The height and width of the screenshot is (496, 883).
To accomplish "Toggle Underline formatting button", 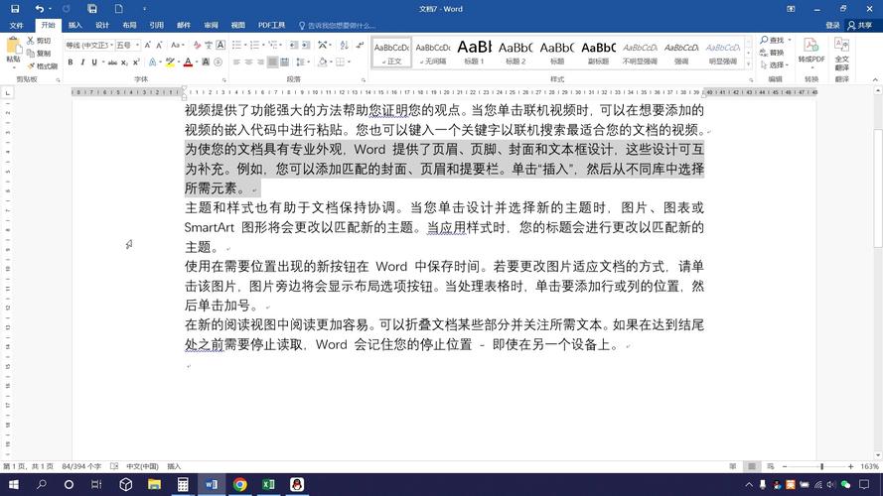I will click(x=94, y=62).
